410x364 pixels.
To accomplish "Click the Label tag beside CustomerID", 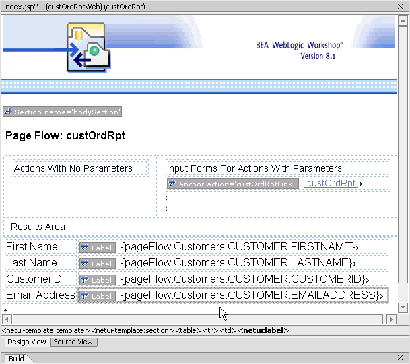I will [98, 280].
